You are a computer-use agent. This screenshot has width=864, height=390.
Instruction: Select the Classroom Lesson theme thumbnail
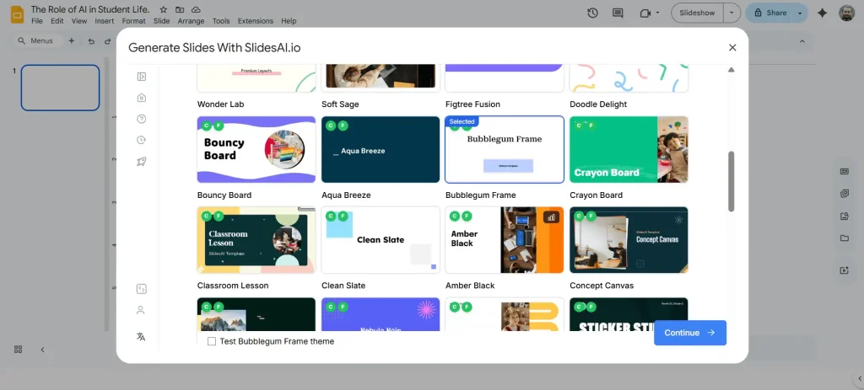[x=256, y=240]
